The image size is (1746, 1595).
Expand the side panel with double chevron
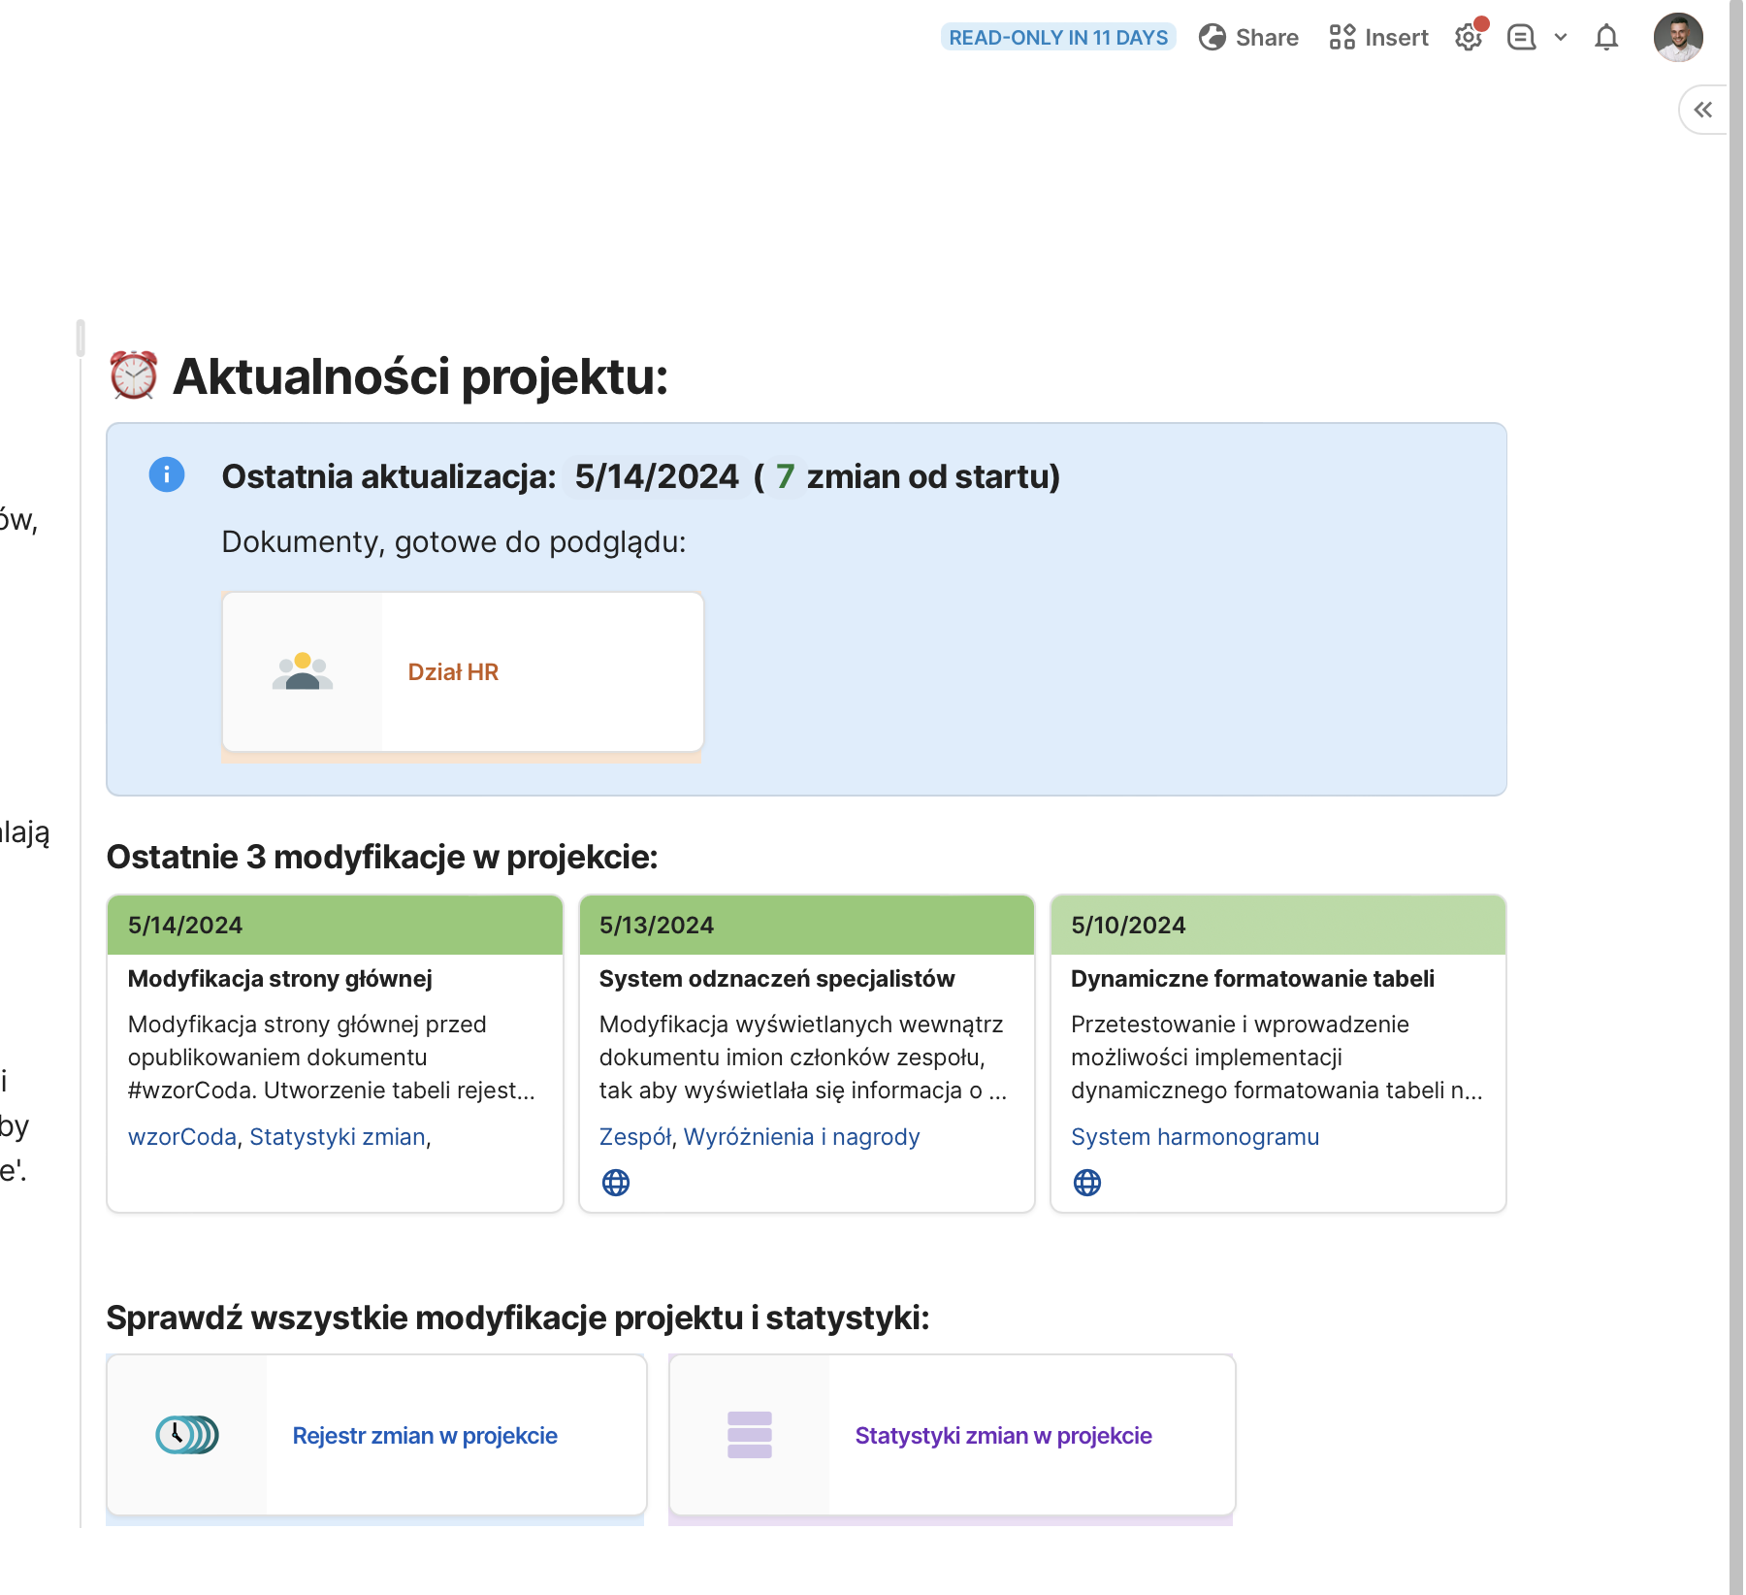point(1702,110)
